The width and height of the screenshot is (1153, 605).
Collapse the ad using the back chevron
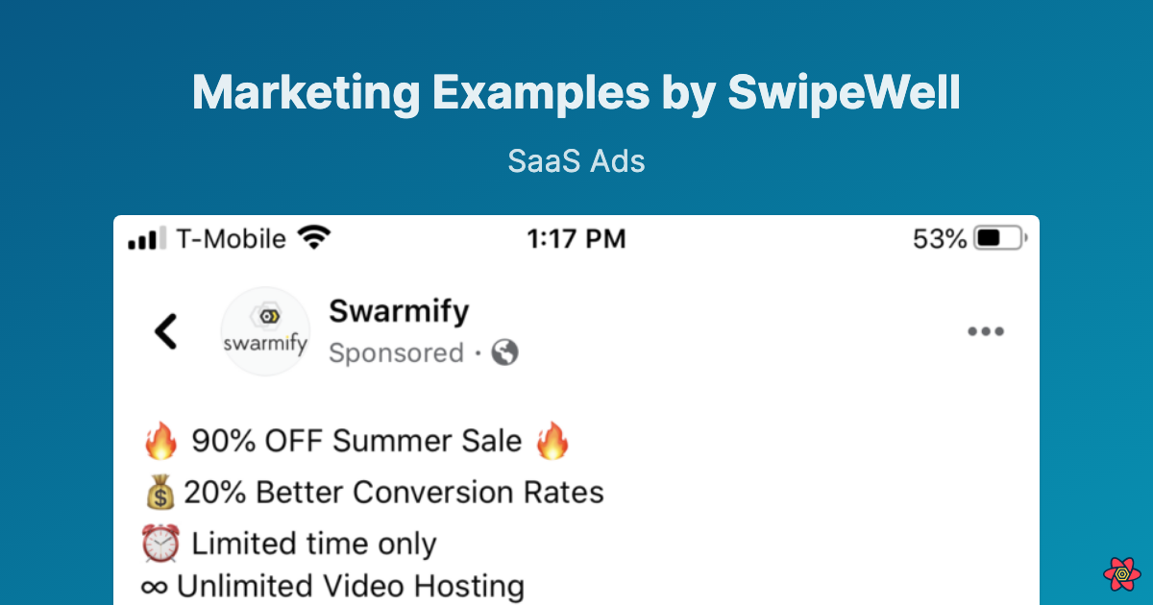(x=165, y=330)
